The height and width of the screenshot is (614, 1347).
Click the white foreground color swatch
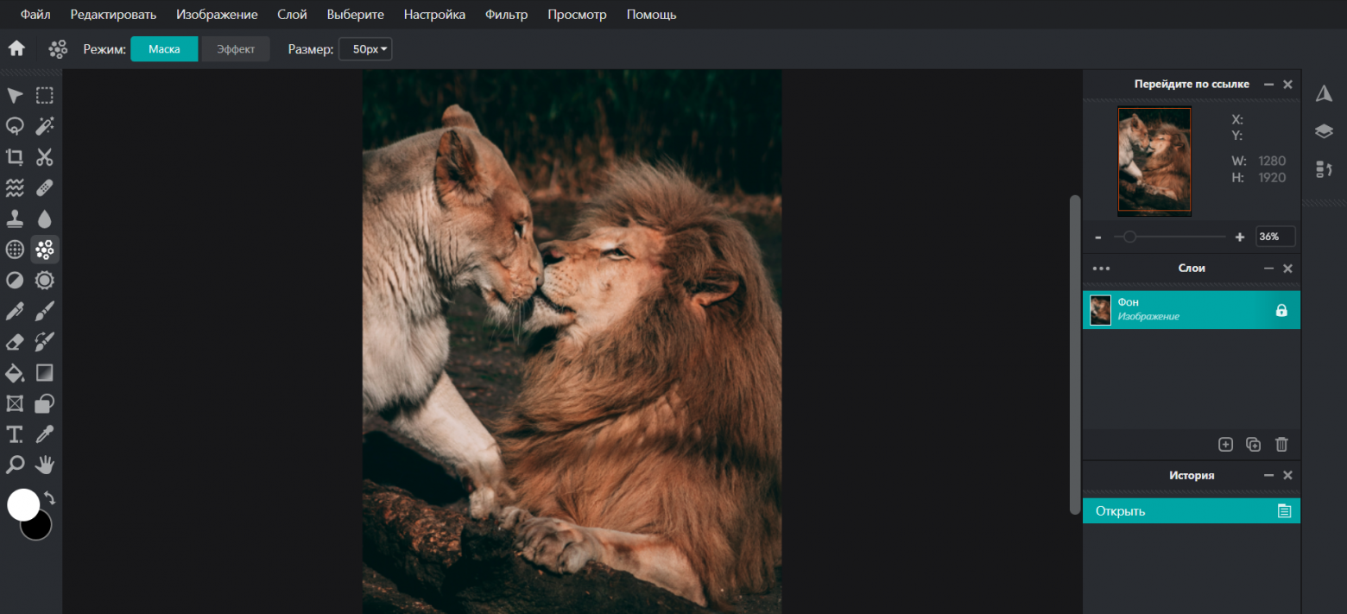[x=23, y=506]
